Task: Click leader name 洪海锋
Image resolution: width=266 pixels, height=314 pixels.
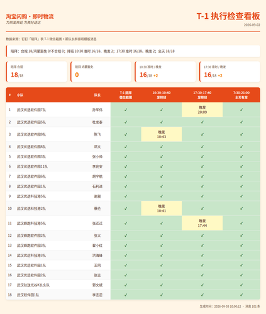Action: (97, 256)
